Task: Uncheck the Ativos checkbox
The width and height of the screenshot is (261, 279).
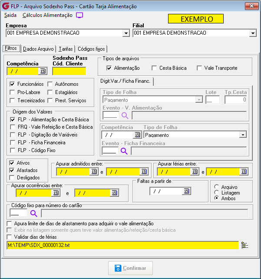Action: point(12,163)
